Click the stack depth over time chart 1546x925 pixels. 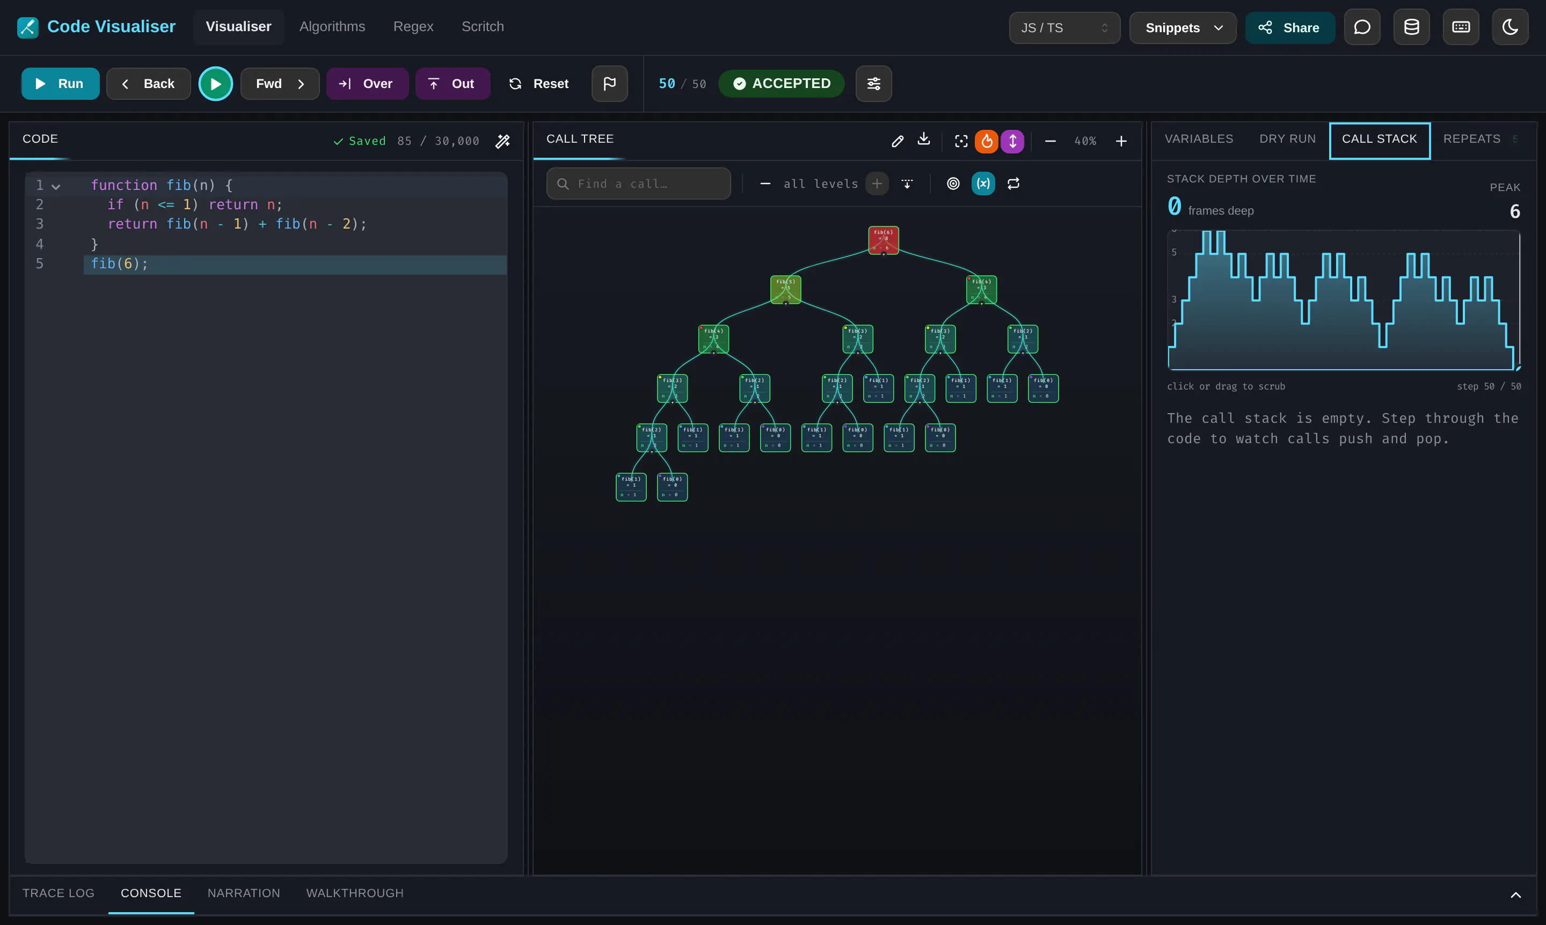coord(1344,300)
